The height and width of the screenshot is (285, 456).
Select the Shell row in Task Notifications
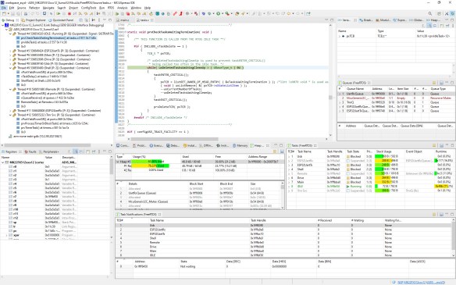[284, 238]
